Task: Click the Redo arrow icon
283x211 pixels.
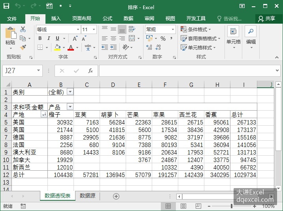Action: point(33,6)
